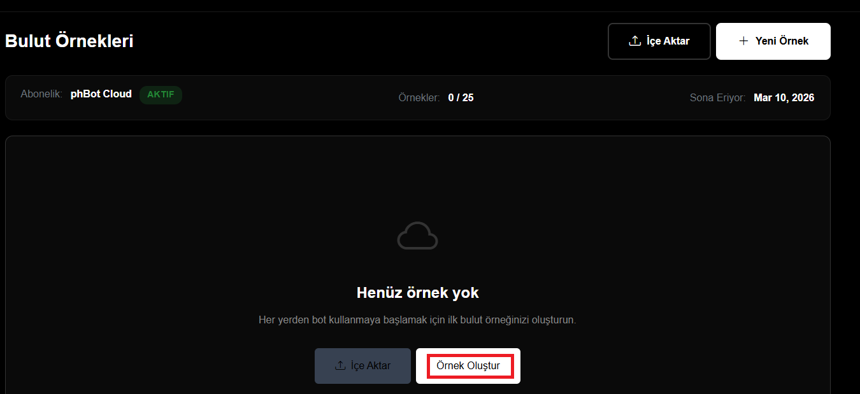Click the Mar 10, 2026 expiry date
This screenshot has height=394, width=860.
[x=784, y=98]
